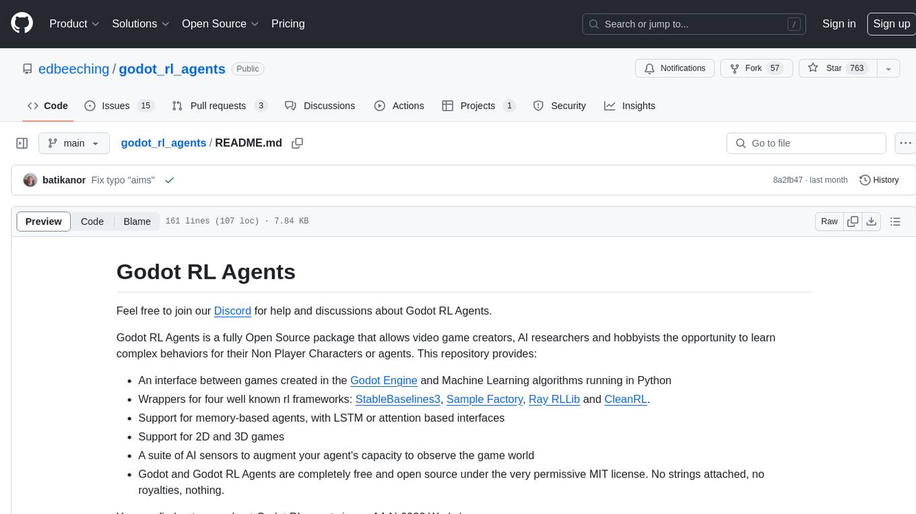This screenshot has height=514, width=916.
Task: Switch to the Actions tab
Action: tap(399, 106)
